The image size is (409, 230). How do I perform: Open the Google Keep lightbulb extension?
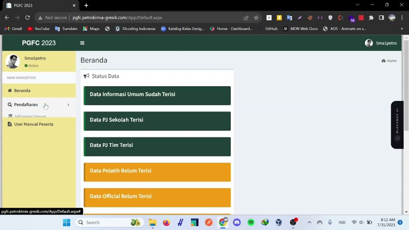[279, 18]
